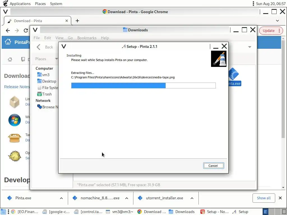
Task: Open the System menu in top panel
Action: pyautogui.click(x=56, y=4)
